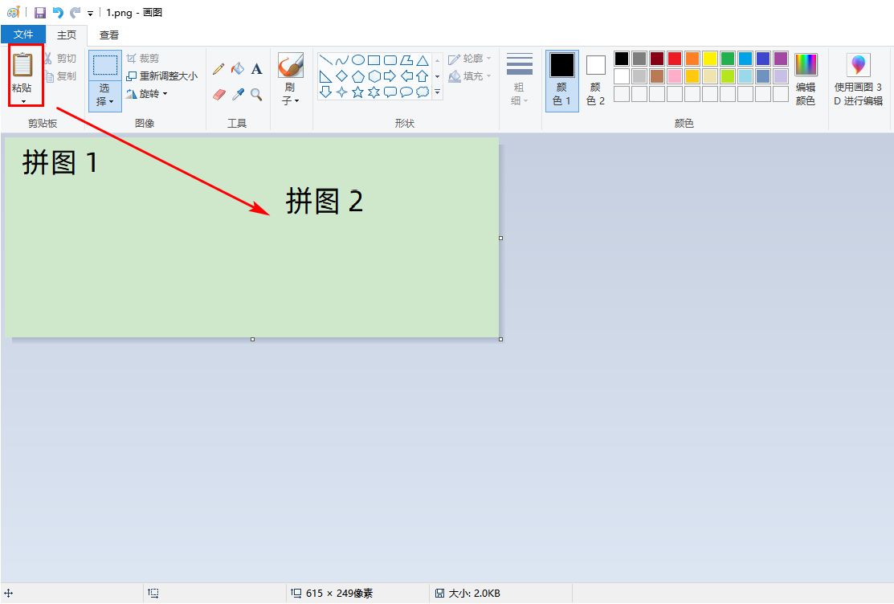Pick the pink color swatch

[x=675, y=75]
